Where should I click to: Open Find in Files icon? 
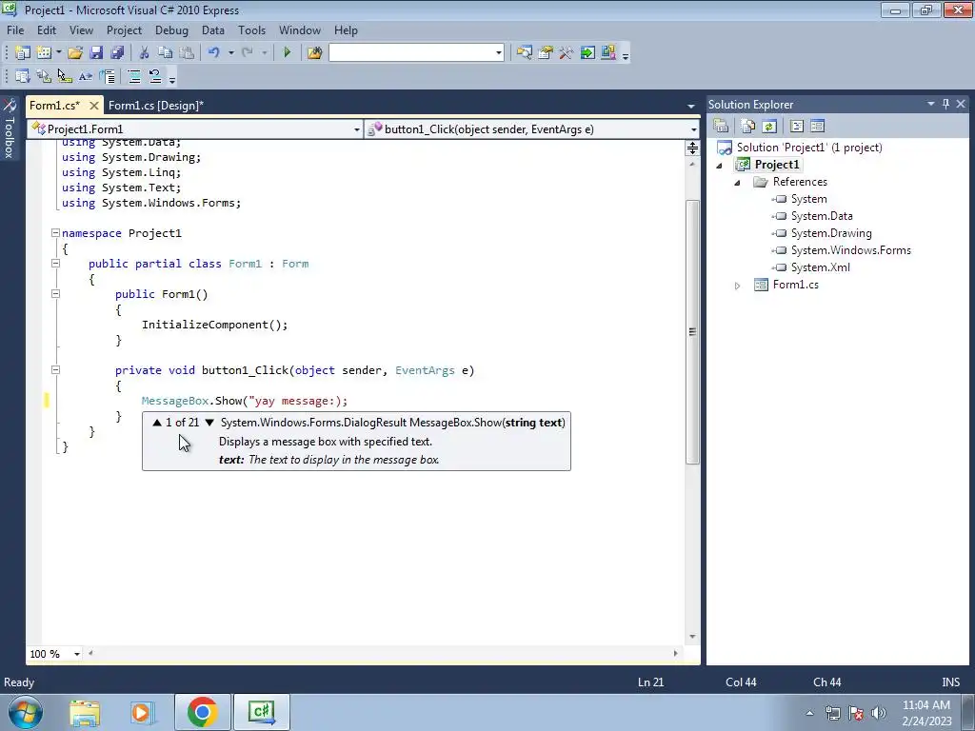[x=314, y=53]
